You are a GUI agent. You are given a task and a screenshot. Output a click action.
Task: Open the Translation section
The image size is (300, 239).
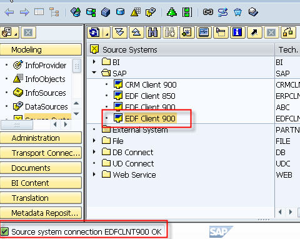pyautogui.click(x=41, y=198)
